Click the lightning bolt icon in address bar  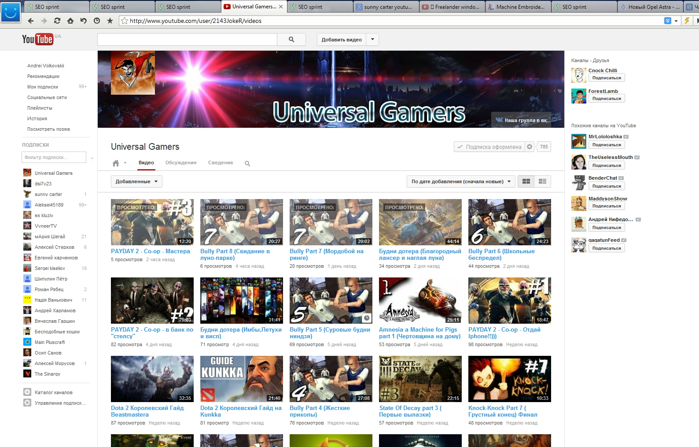pyautogui.click(x=687, y=21)
